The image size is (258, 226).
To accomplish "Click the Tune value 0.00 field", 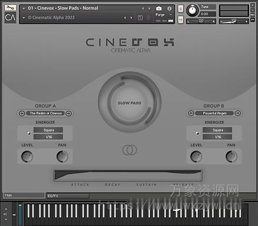I will click(x=208, y=14).
